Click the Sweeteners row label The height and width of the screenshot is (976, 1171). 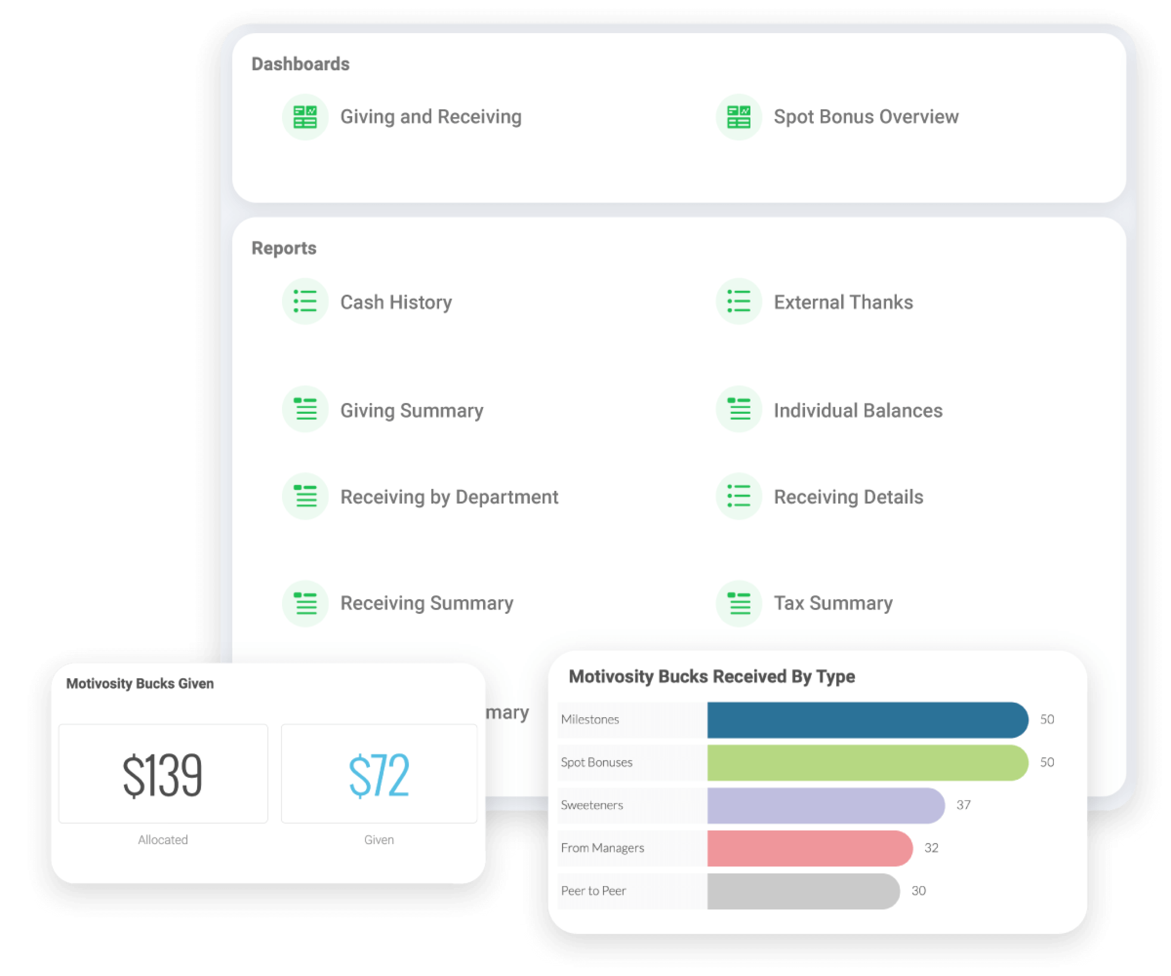592,806
